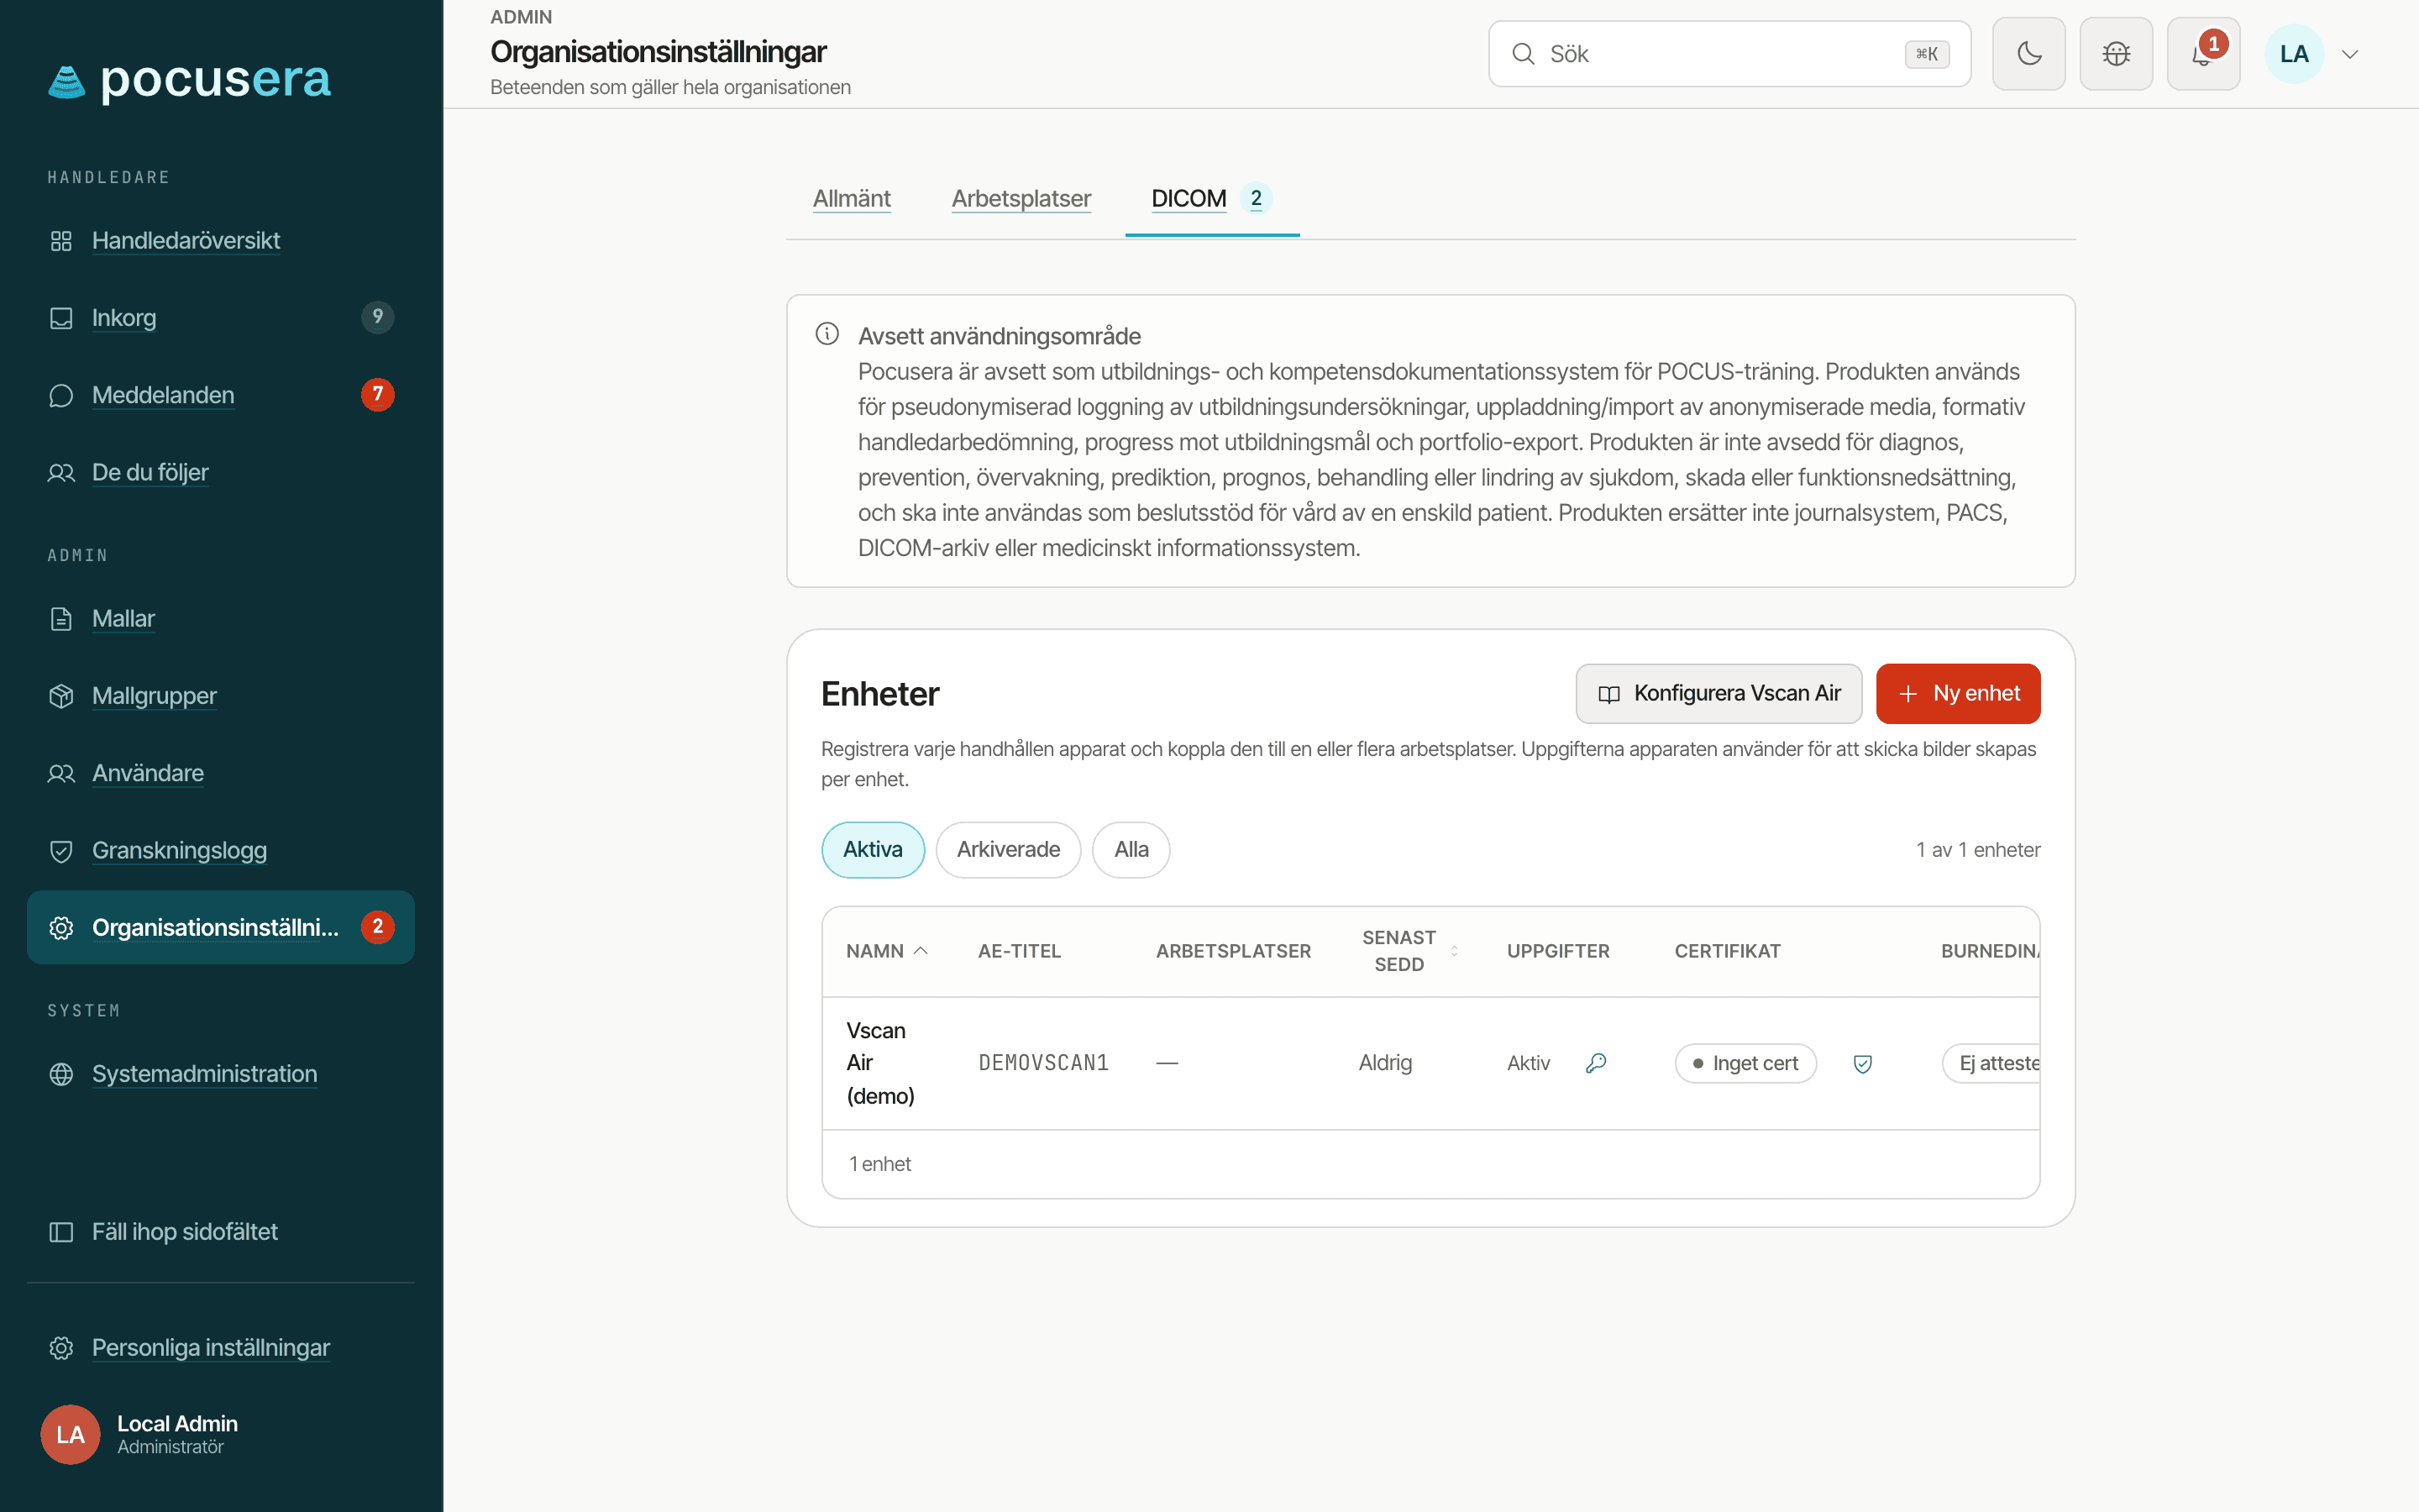Collapse sidebar with Fäll ihop sidofältet

point(221,1232)
